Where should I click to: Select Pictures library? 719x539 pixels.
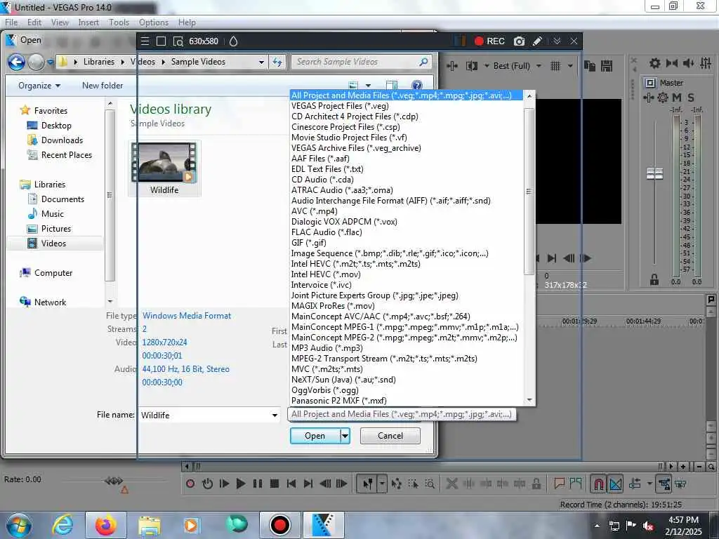[56, 228]
